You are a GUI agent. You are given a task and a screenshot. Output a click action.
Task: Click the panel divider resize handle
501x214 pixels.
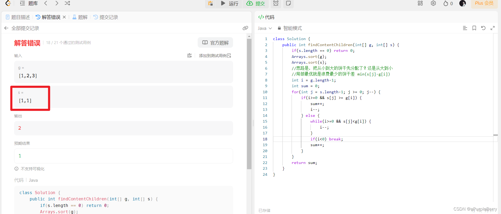click(x=253, y=123)
